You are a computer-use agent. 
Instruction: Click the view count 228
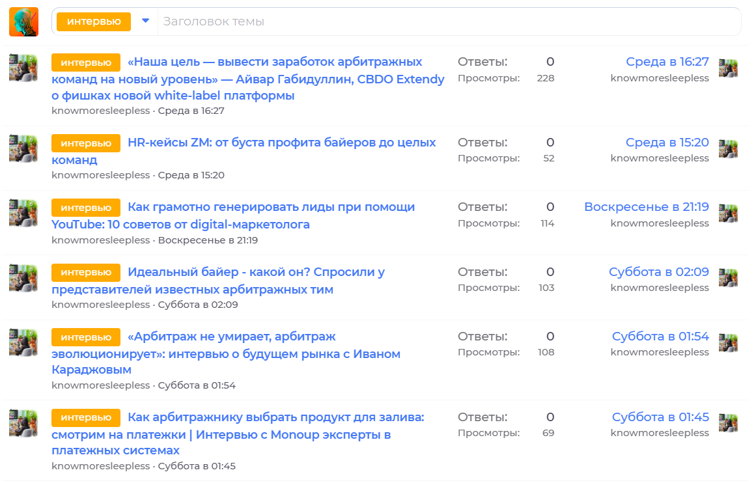click(546, 78)
